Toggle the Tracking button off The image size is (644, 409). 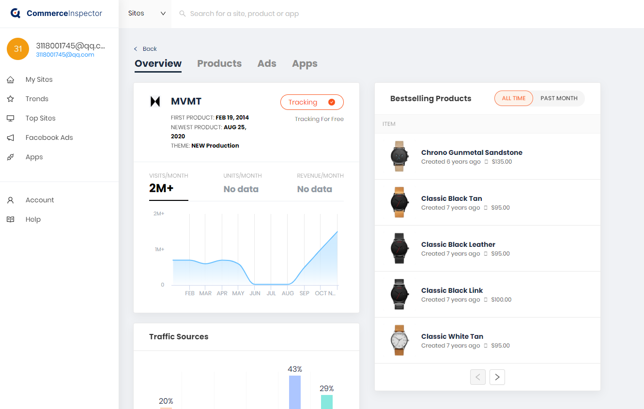click(x=312, y=102)
